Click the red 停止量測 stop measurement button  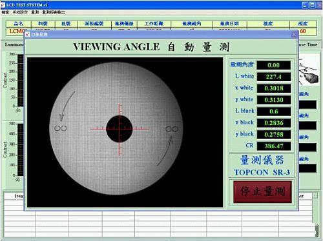click(262, 192)
